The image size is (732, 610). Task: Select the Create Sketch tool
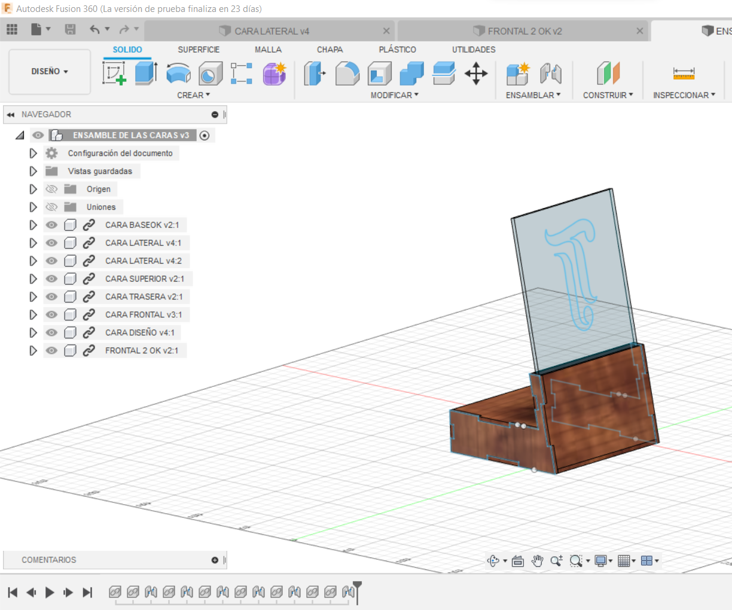click(x=114, y=74)
